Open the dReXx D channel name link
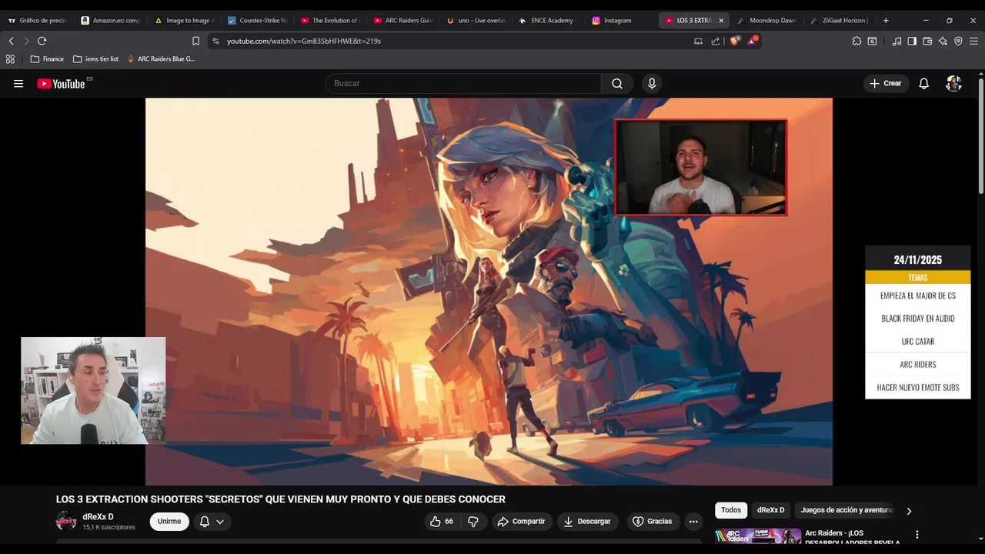 [x=98, y=517]
